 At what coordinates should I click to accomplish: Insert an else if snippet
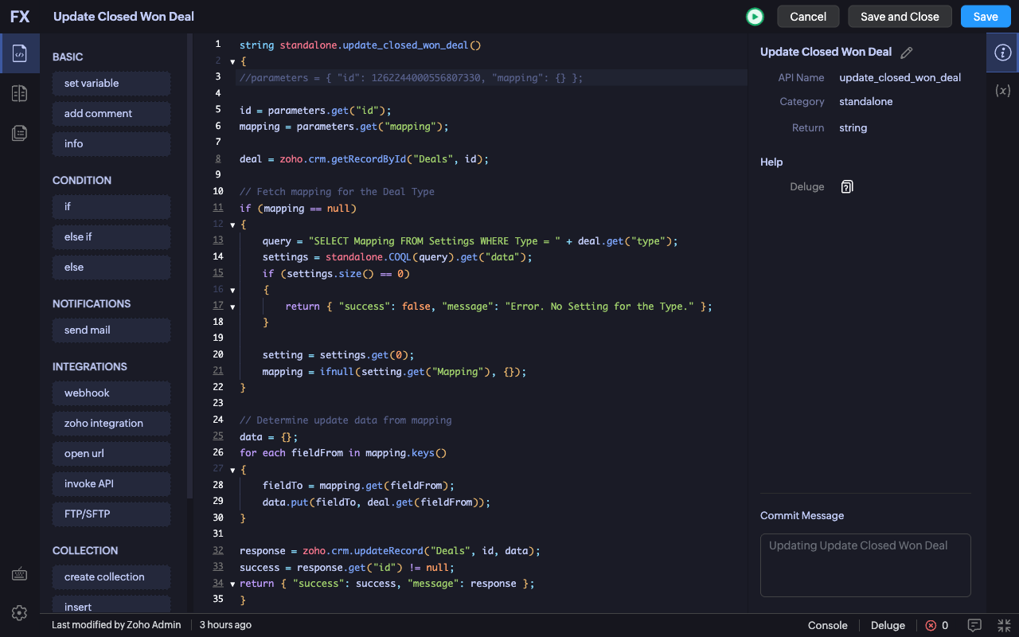[111, 237]
